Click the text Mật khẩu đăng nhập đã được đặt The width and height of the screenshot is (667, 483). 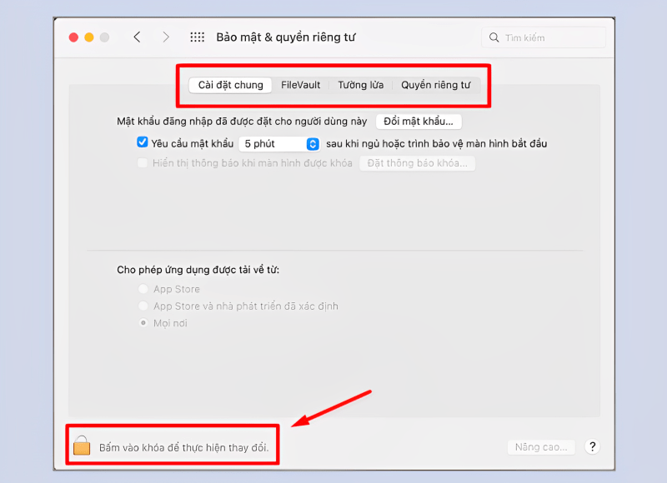[x=195, y=122]
